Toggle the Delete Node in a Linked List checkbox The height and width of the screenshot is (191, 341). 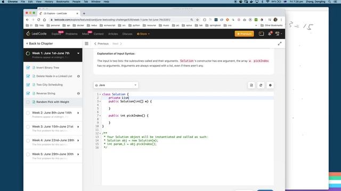(28, 76)
